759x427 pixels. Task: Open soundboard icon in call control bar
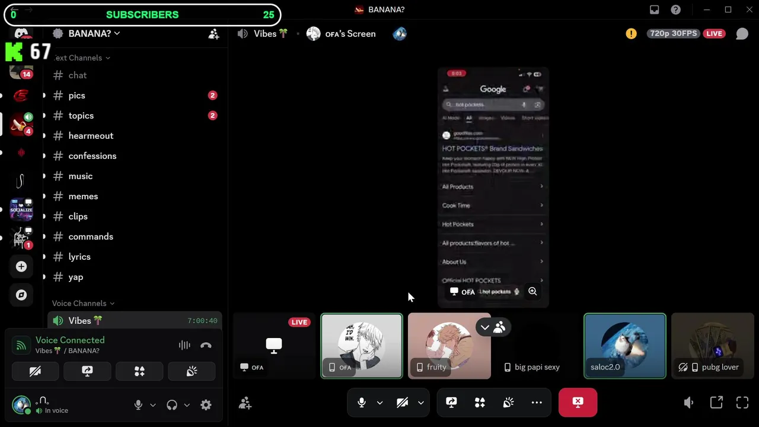point(508,403)
